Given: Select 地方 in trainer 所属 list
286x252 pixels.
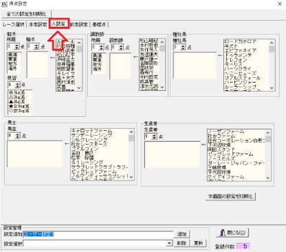Looking at the screenshot, I should coord(97,64).
